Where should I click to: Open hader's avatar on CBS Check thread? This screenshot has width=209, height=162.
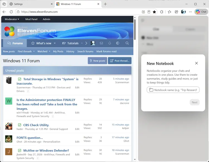(x=9, y=126)
